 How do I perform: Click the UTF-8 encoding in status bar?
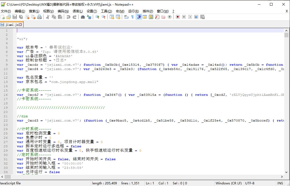[x=249, y=183]
